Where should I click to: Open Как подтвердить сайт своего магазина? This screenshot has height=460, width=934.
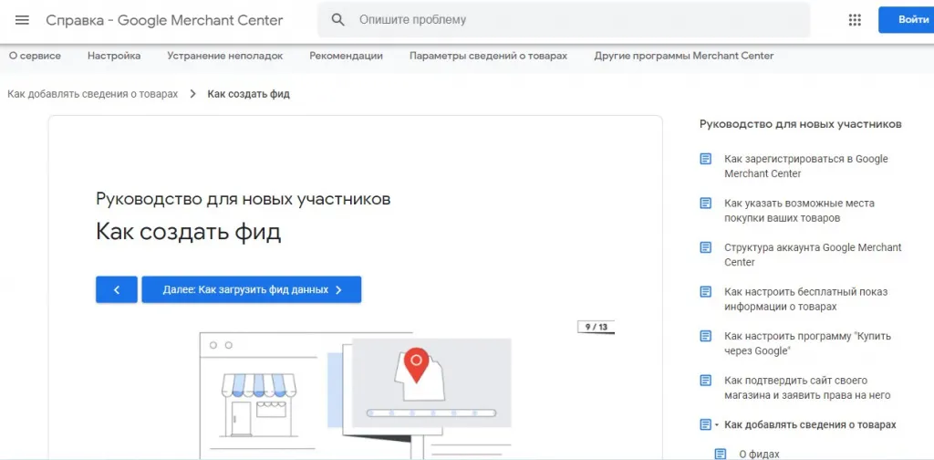(807, 387)
